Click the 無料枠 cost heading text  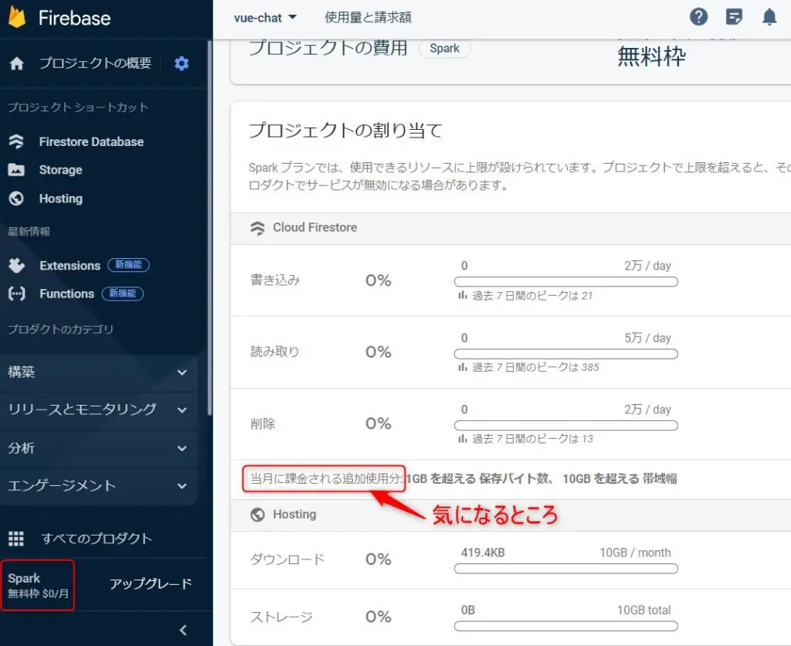(x=651, y=56)
